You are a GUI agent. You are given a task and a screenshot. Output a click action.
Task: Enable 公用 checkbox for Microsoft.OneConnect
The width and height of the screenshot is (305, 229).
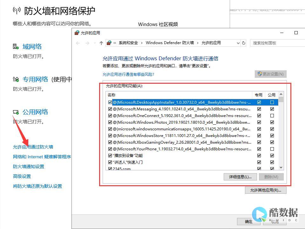pyautogui.click(x=272, y=115)
